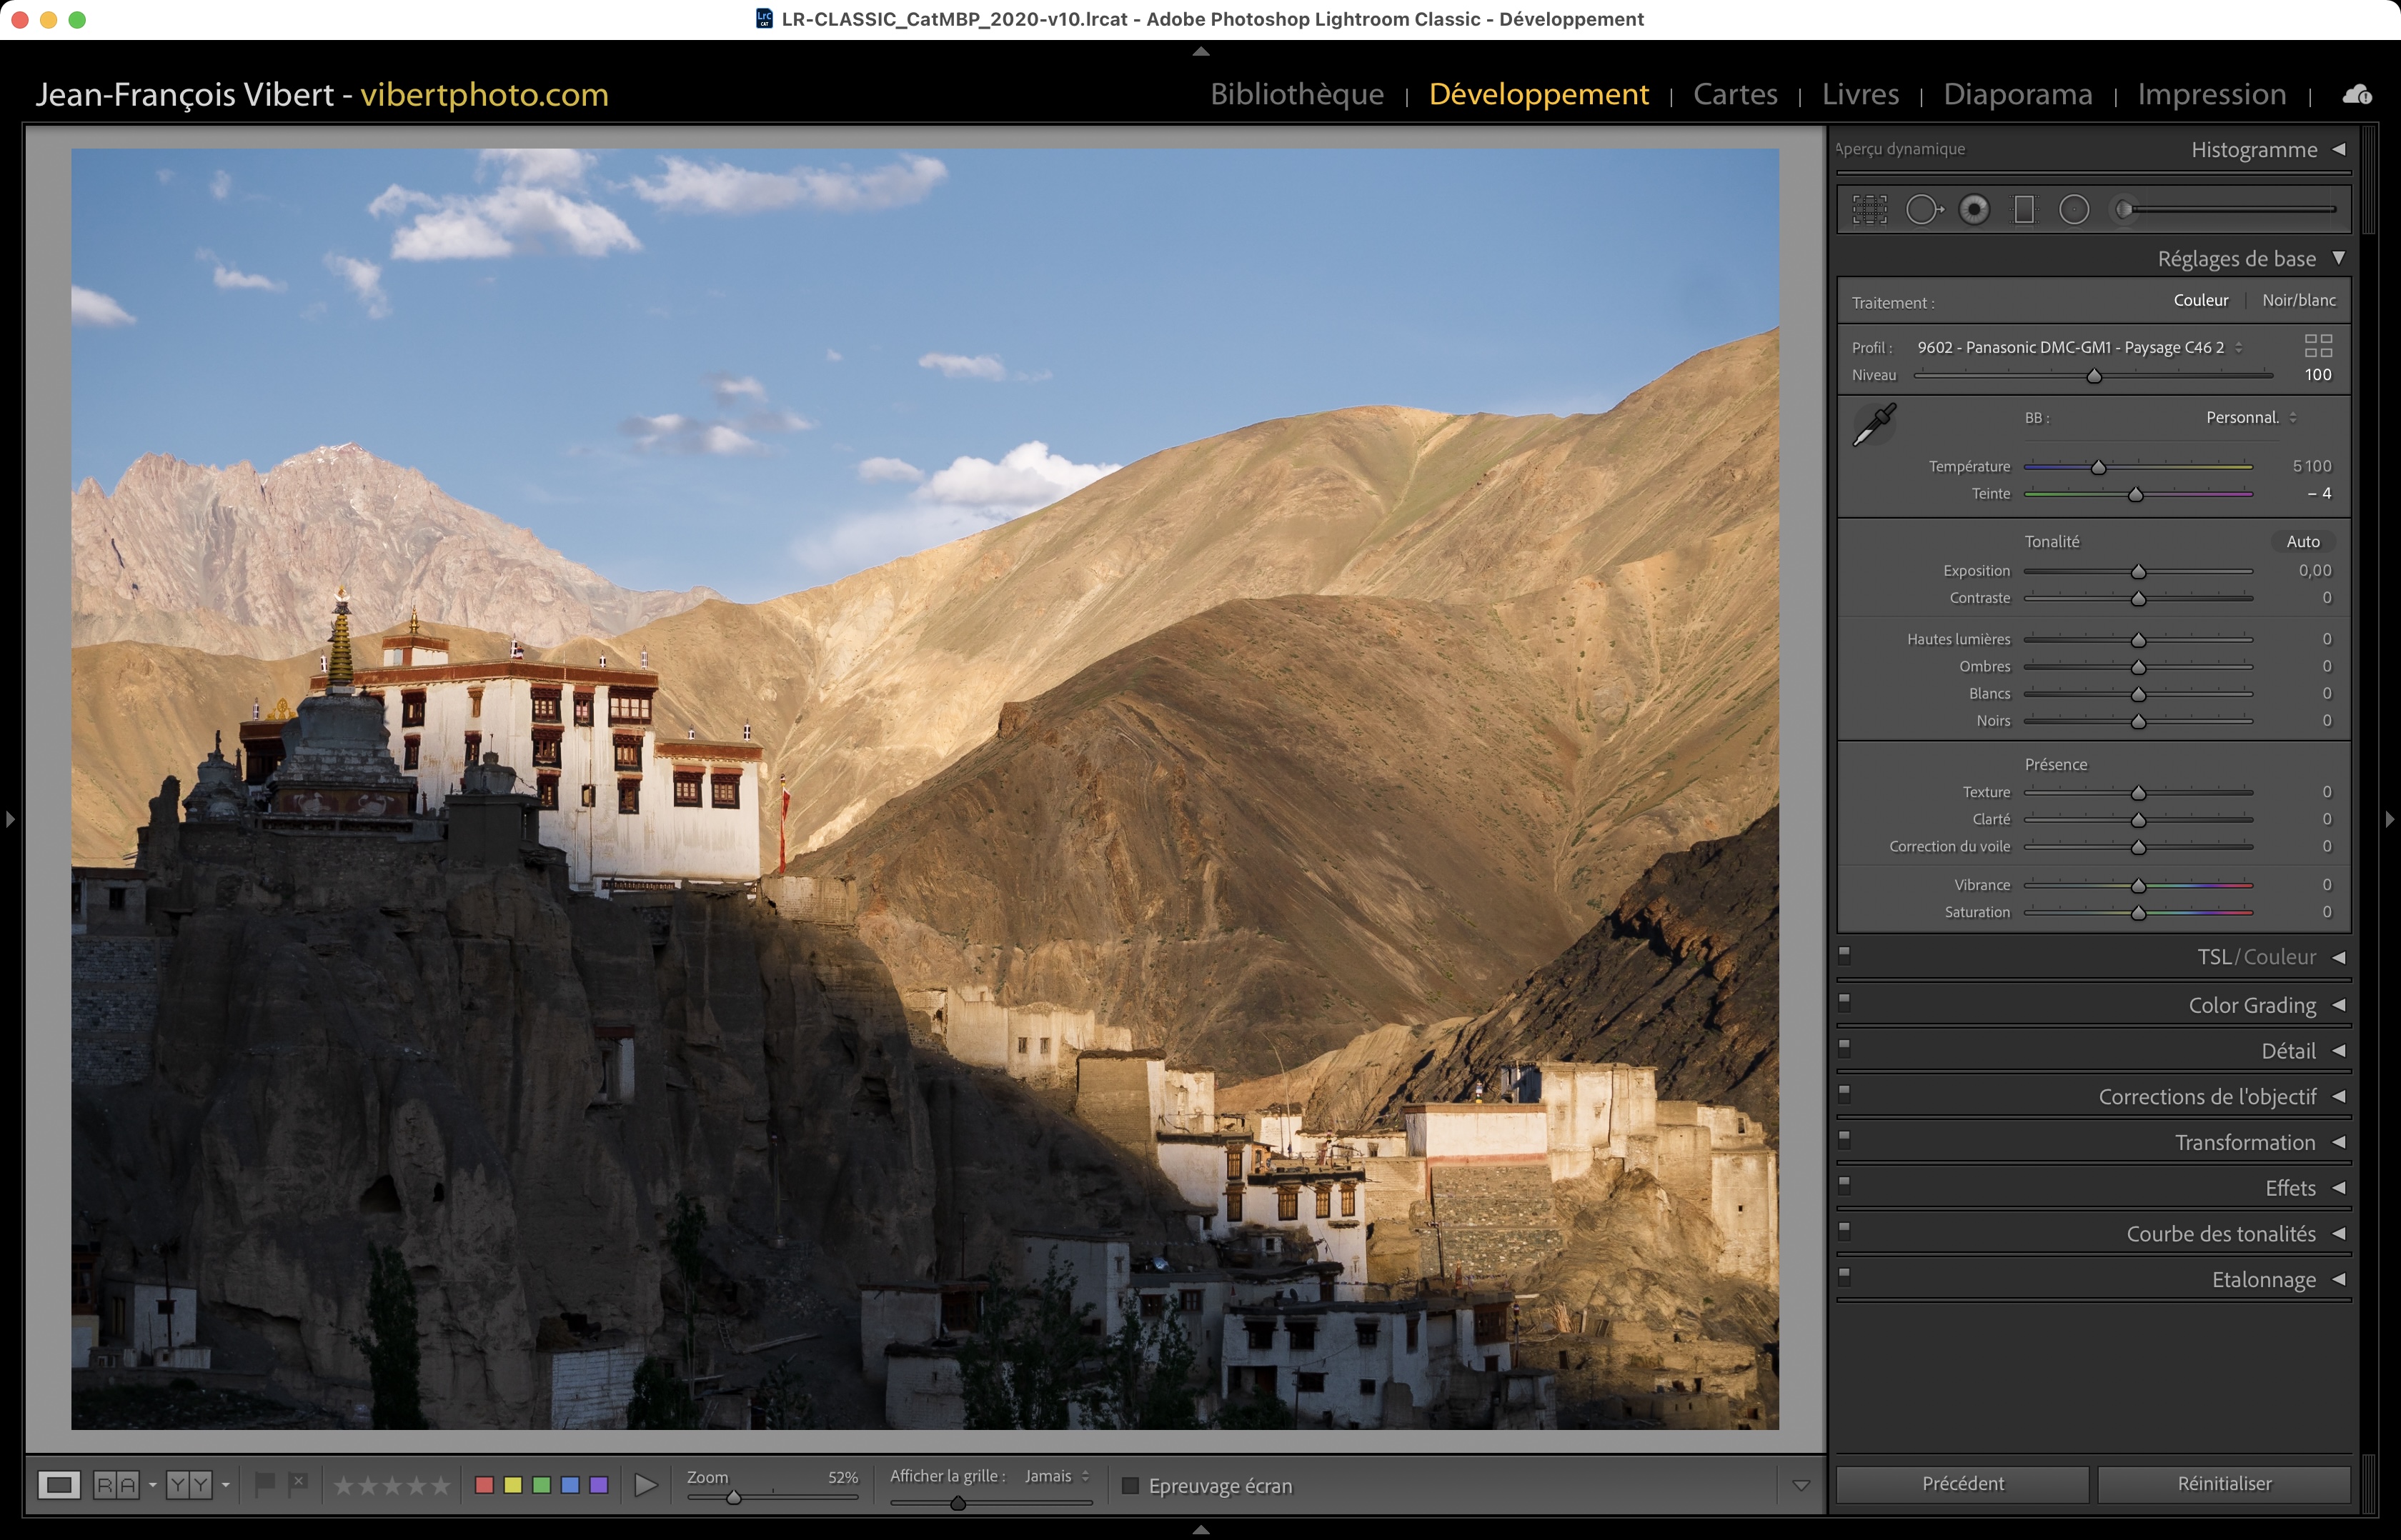This screenshot has width=2401, height=1540.
Task: Activate the Red Eye correction tool
Action: point(1974,210)
